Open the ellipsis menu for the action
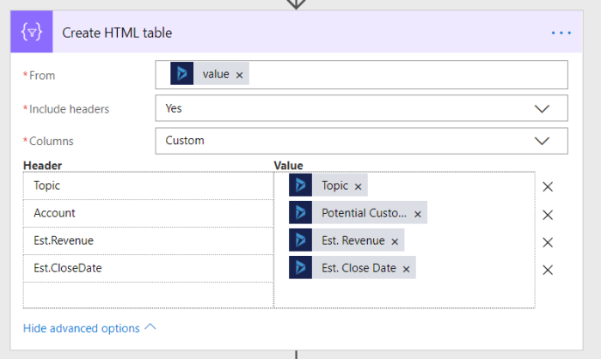 point(561,33)
